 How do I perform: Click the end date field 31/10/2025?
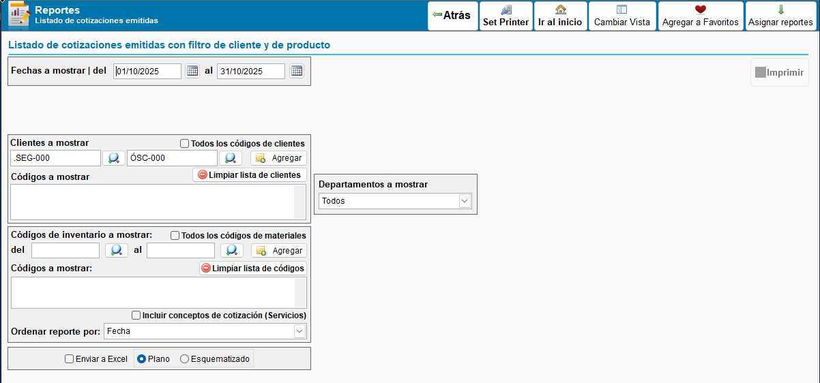(x=251, y=71)
